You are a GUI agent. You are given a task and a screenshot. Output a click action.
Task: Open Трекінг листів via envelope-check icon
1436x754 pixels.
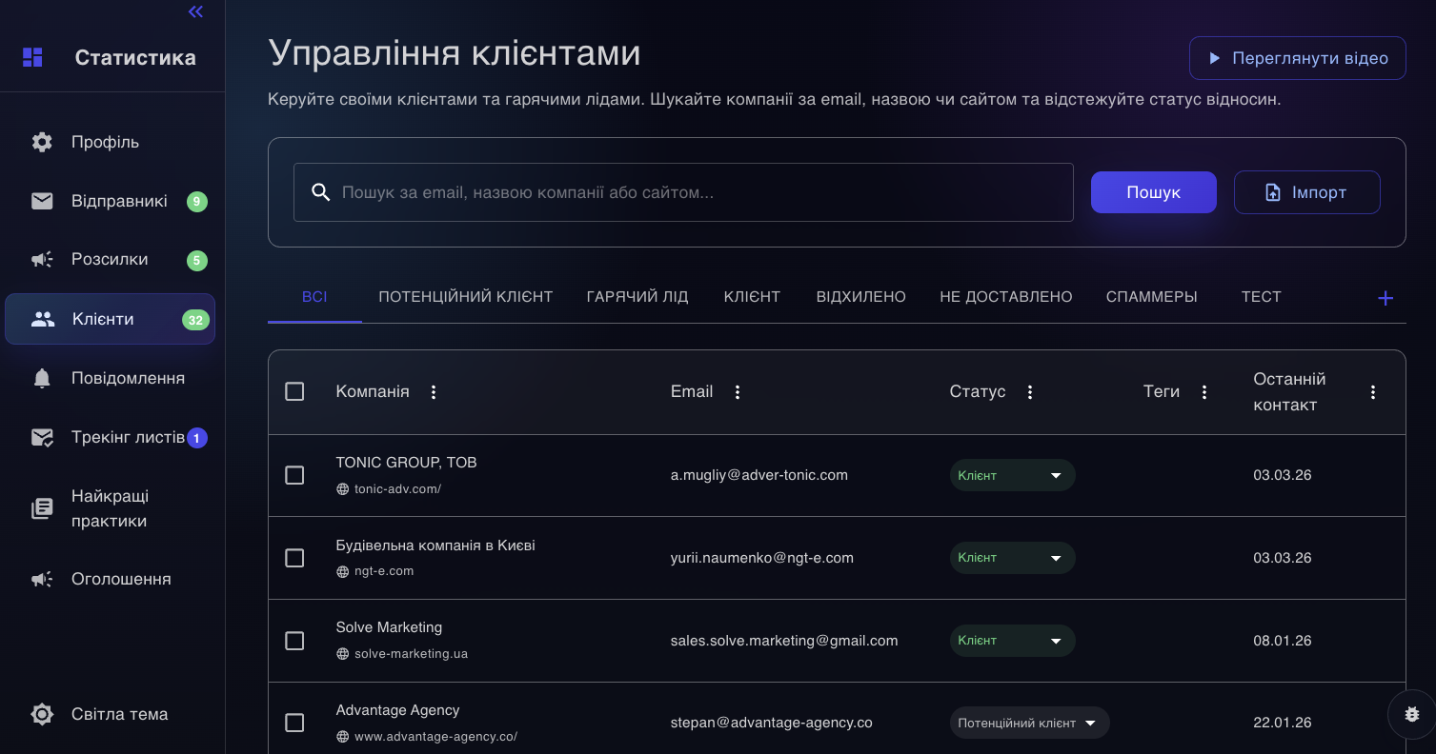point(42,437)
